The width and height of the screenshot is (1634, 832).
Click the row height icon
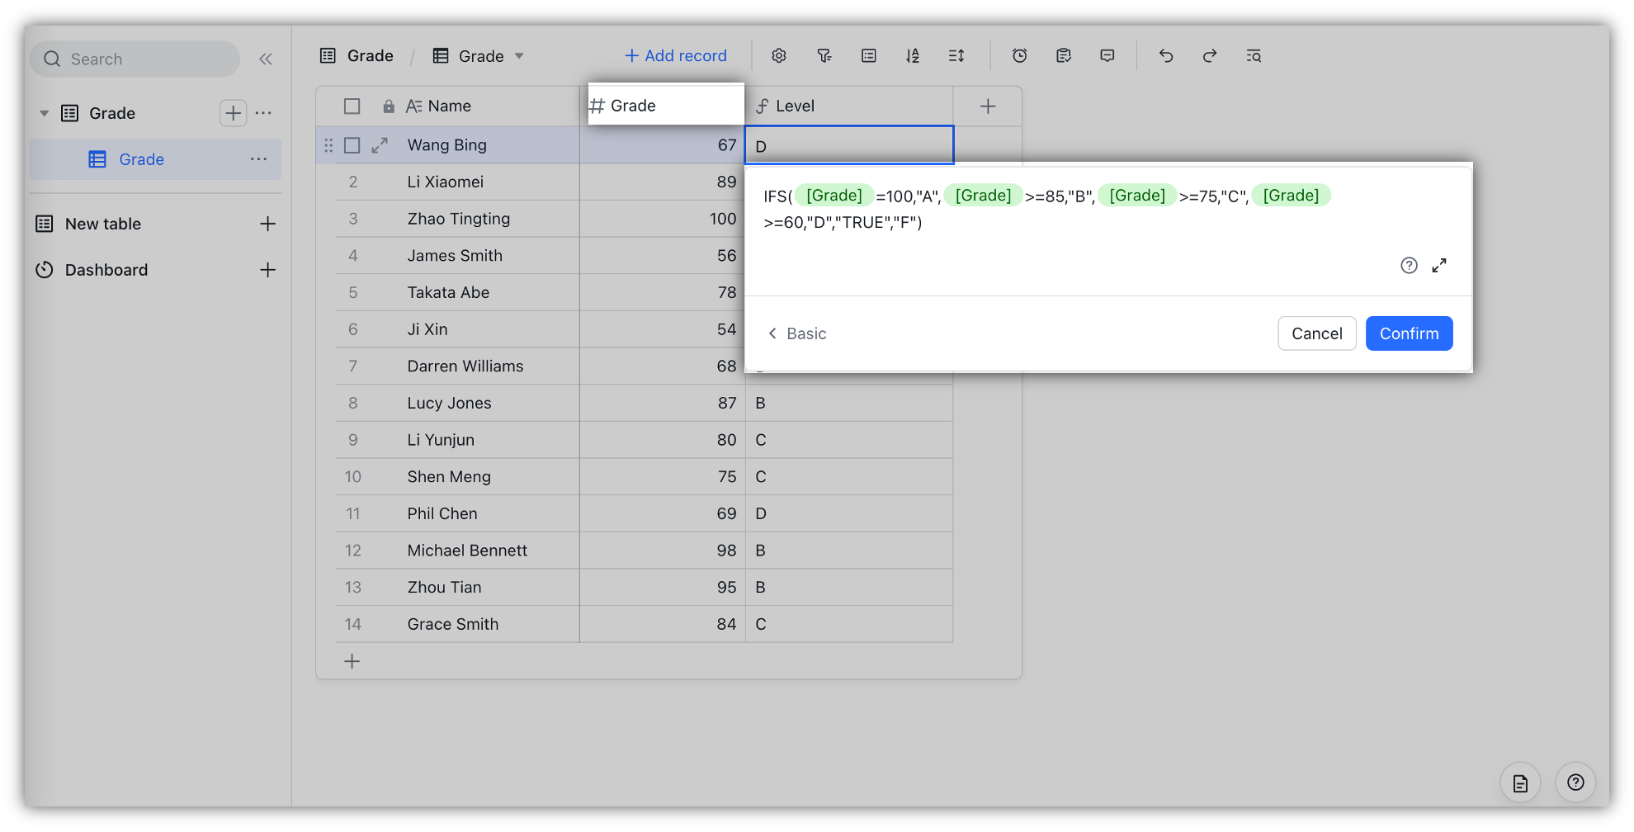coord(956,56)
